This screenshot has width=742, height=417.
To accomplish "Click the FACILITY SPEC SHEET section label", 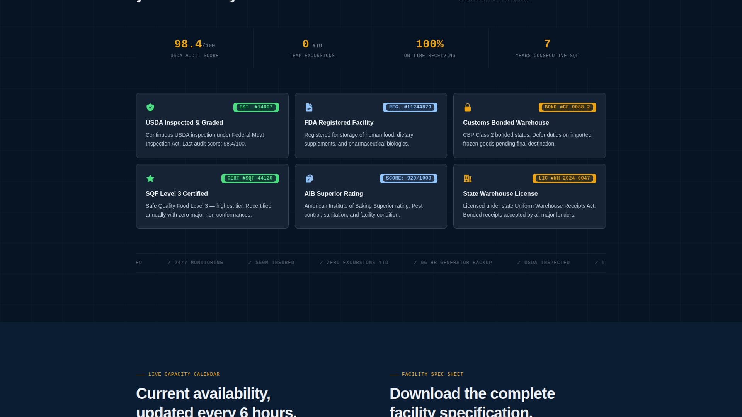I will pyautogui.click(x=432, y=374).
